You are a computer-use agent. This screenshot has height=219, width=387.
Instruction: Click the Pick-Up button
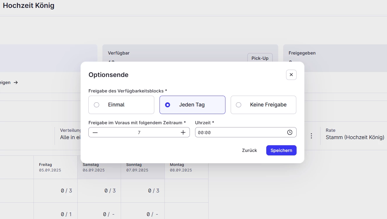pos(260,58)
